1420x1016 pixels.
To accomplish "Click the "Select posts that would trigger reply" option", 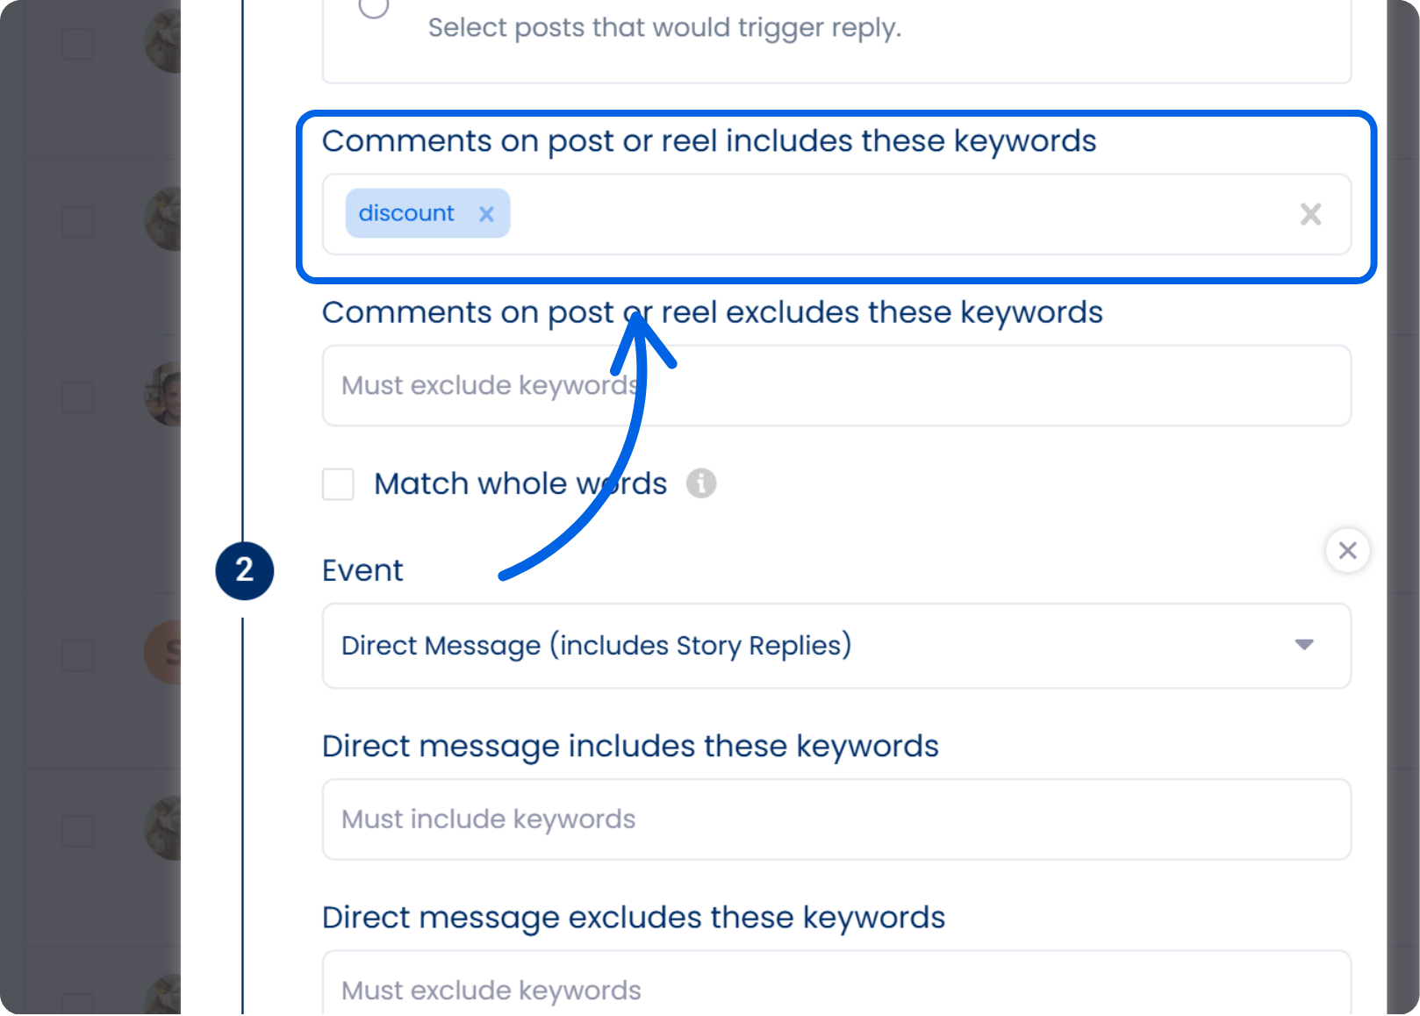I will (663, 27).
